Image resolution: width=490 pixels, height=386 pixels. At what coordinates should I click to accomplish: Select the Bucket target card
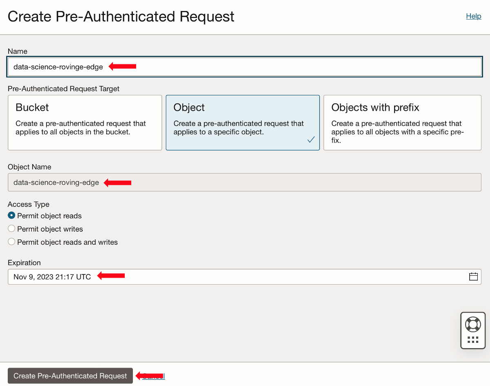[84, 123]
